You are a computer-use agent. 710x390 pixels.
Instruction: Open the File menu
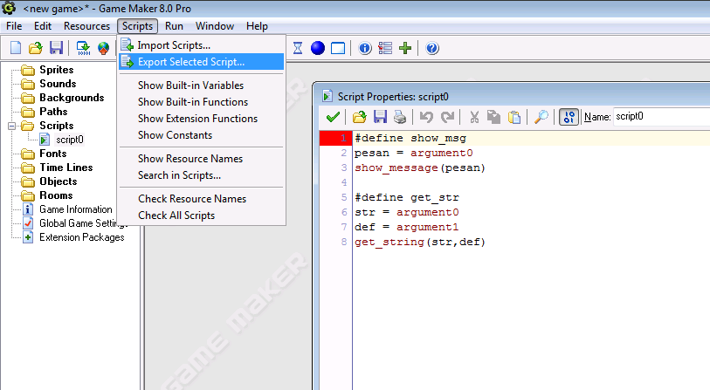pyautogui.click(x=14, y=26)
